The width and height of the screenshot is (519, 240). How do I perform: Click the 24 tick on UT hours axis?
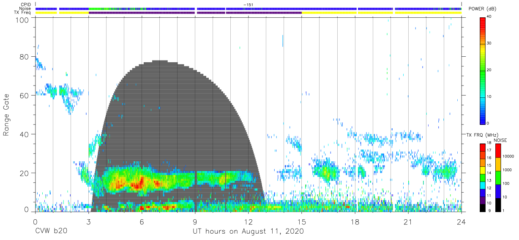point(462,221)
